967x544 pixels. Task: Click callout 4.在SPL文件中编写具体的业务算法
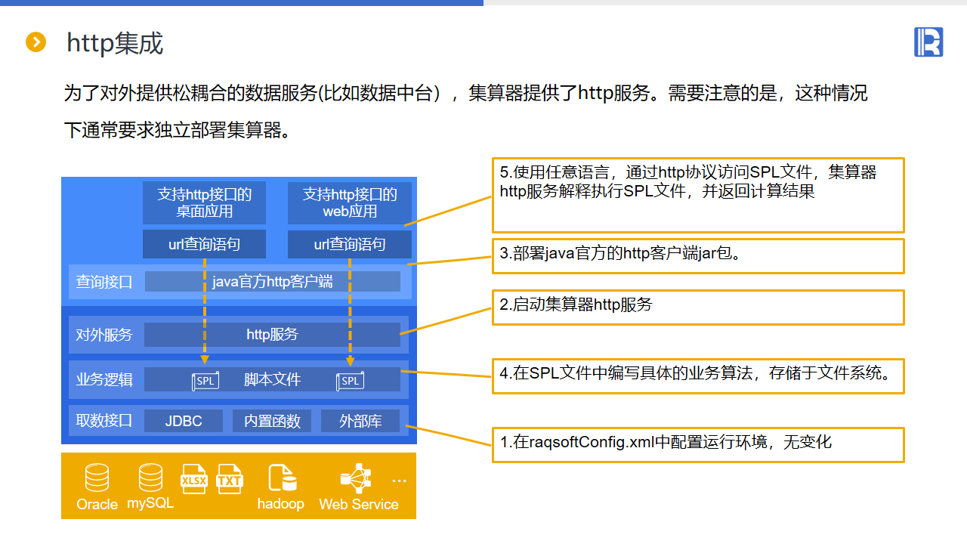(x=698, y=376)
